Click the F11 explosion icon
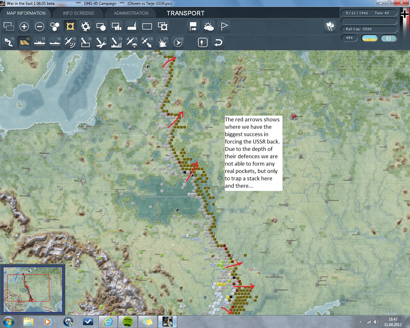The image size is (410, 328). pyautogui.click(x=162, y=42)
